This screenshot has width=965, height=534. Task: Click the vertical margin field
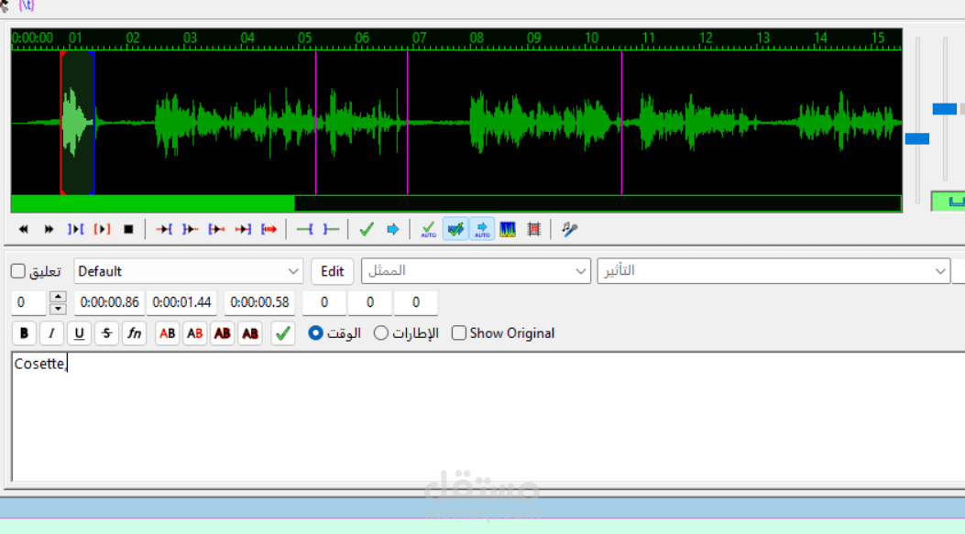click(416, 302)
